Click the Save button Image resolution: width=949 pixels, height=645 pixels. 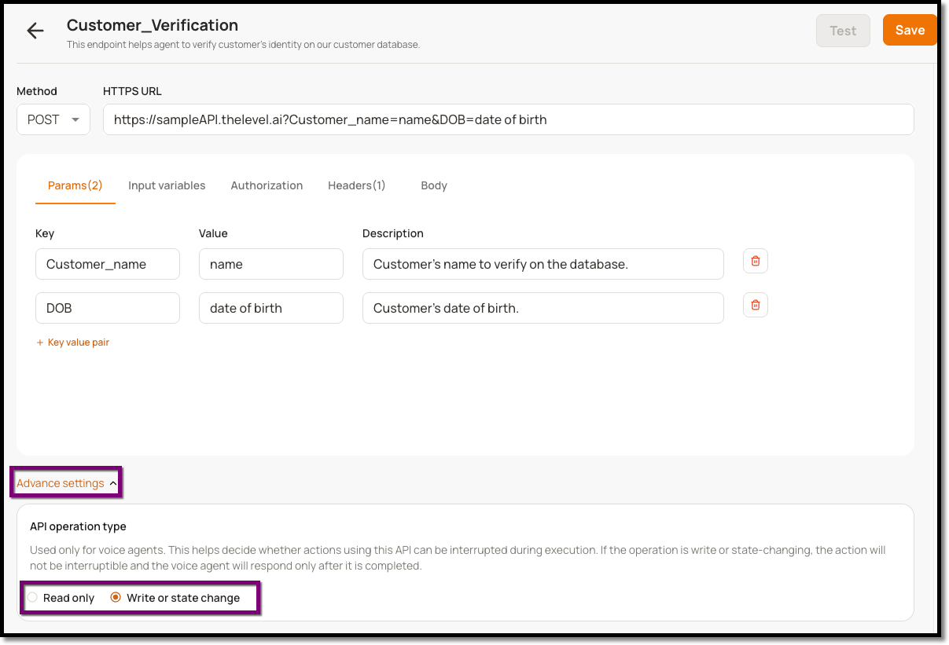910,31
